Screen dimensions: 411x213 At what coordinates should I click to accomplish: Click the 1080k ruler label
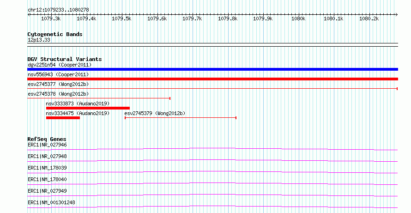(298, 19)
